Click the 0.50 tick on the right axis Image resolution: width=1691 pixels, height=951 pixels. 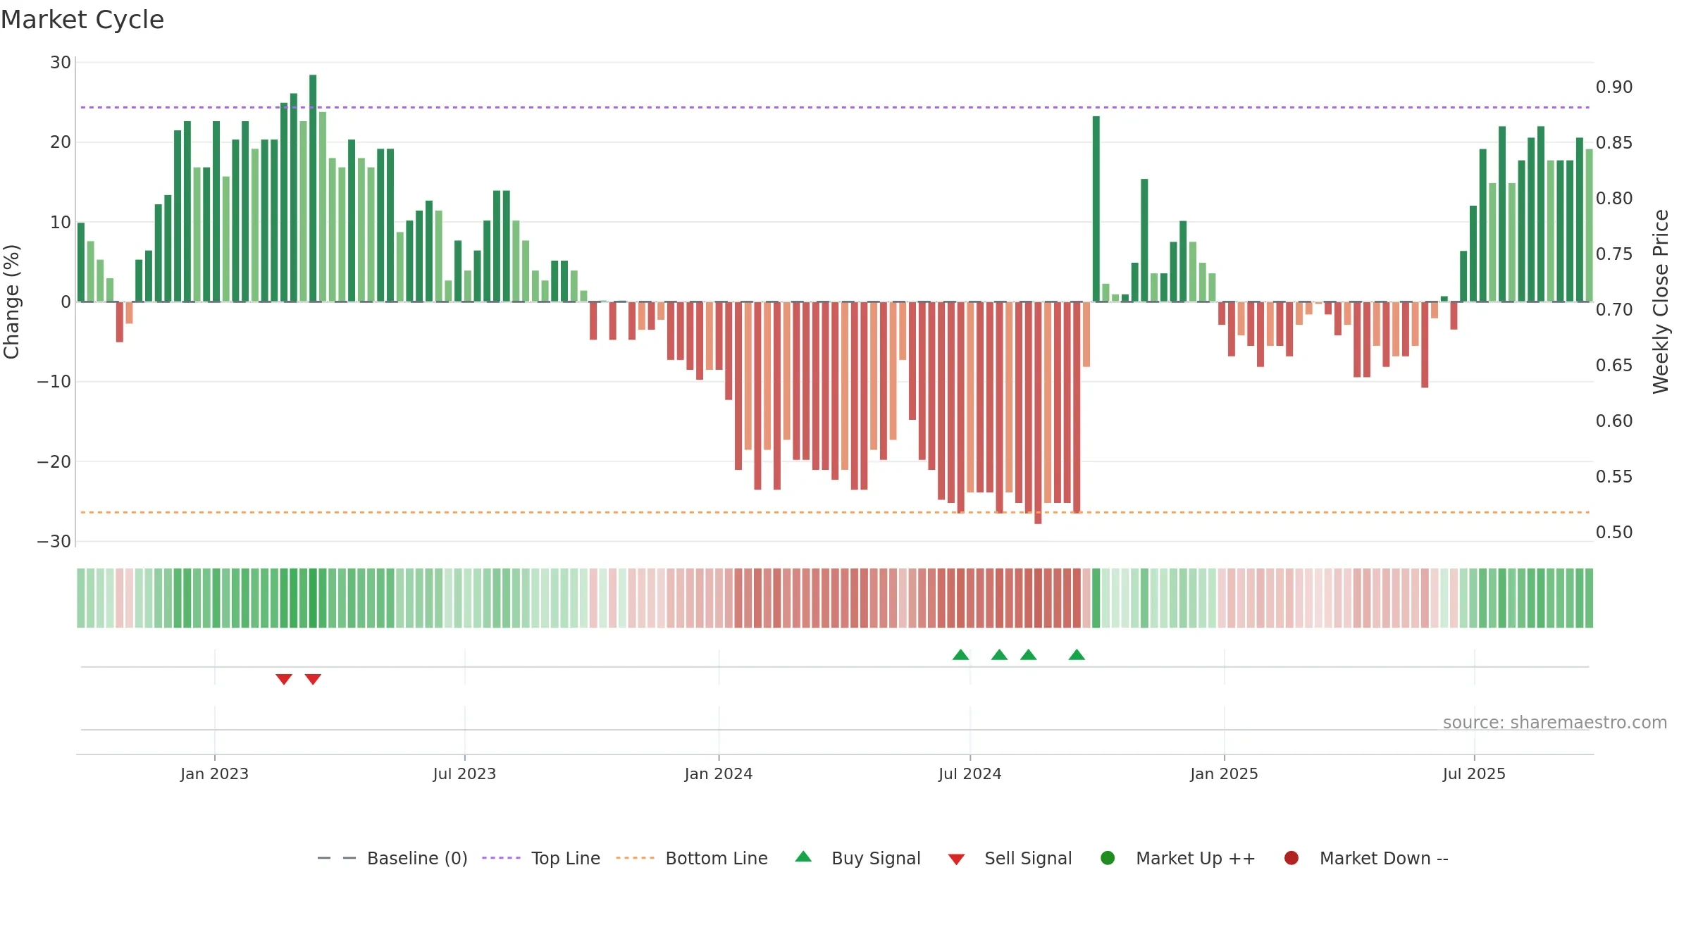[1614, 533]
